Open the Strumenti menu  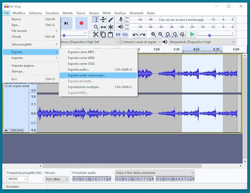(x=136, y=13)
